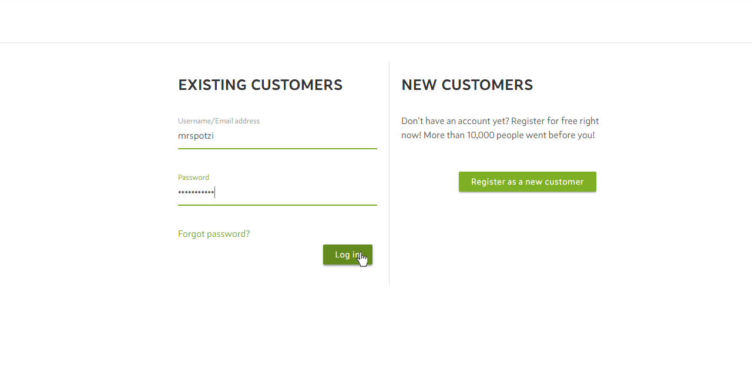Image resolution: width=752 pixels, height=385 pixels.
Task: Click the green Password label
Action: pyautogui.click(x=193, y=178)
